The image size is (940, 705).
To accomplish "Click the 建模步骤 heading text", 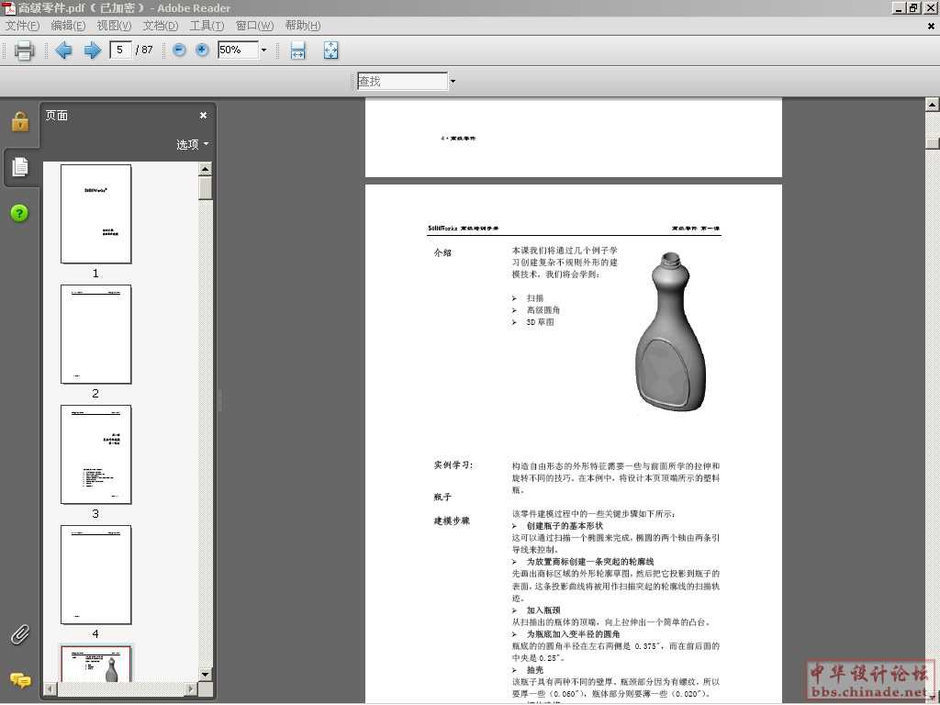I will (452, 521).
